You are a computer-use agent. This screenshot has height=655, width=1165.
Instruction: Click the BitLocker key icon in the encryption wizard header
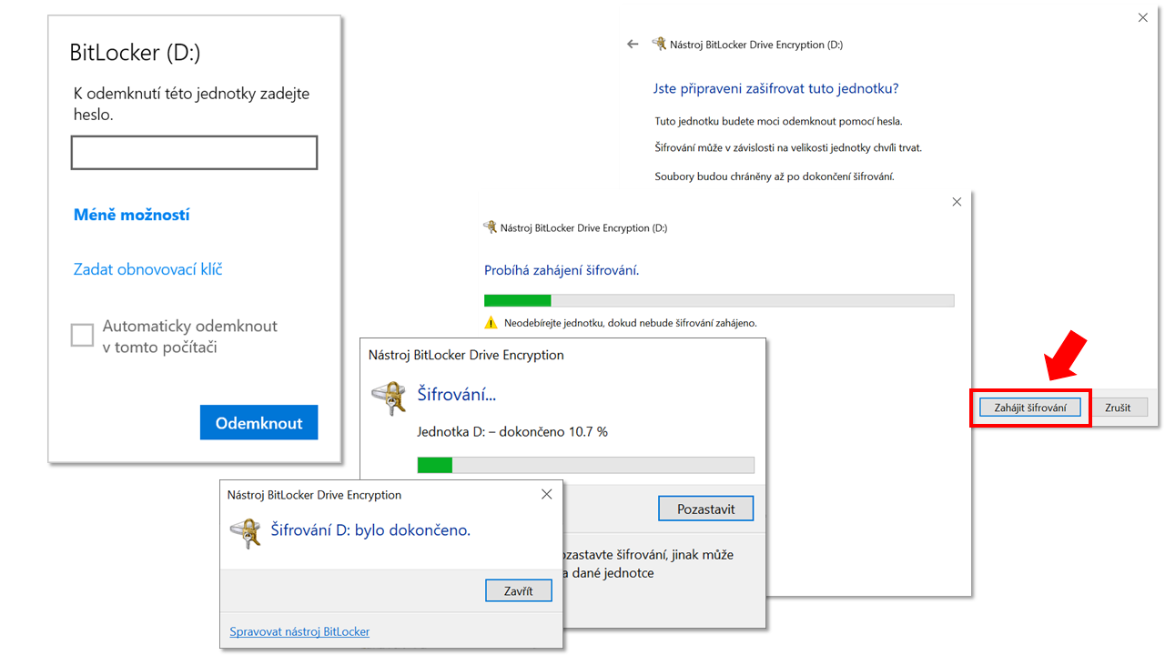point(657,43)
